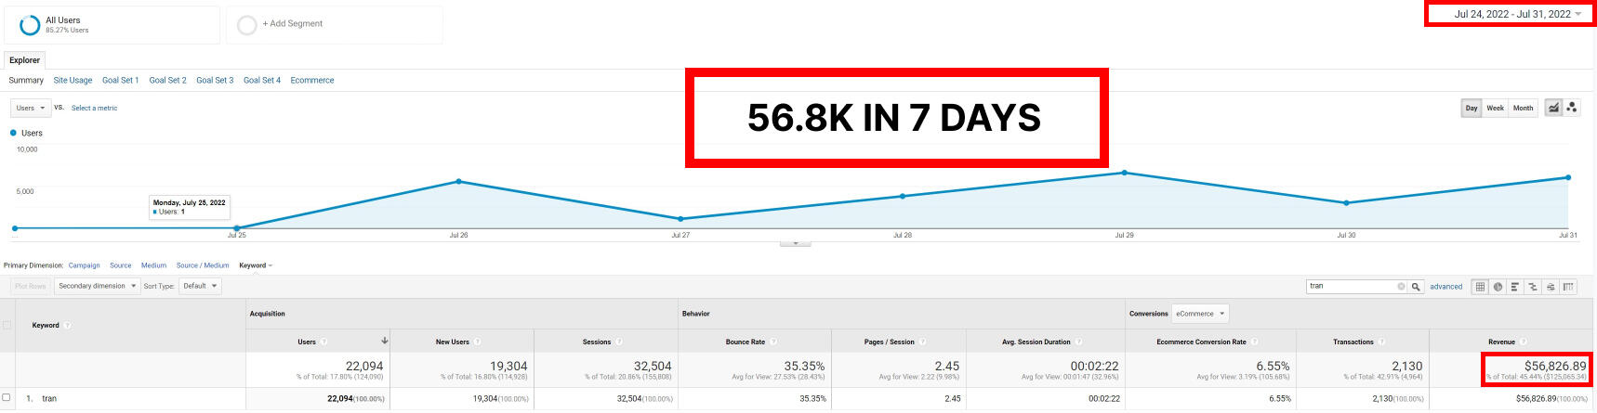Show table as Performance bar view
1597x413 pixels.
1515,287
